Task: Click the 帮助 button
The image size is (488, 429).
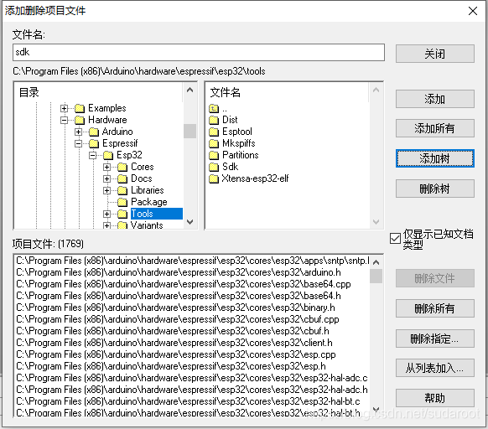Action: (435, 398)
